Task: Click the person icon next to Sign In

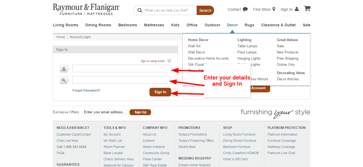Action: 297,9
